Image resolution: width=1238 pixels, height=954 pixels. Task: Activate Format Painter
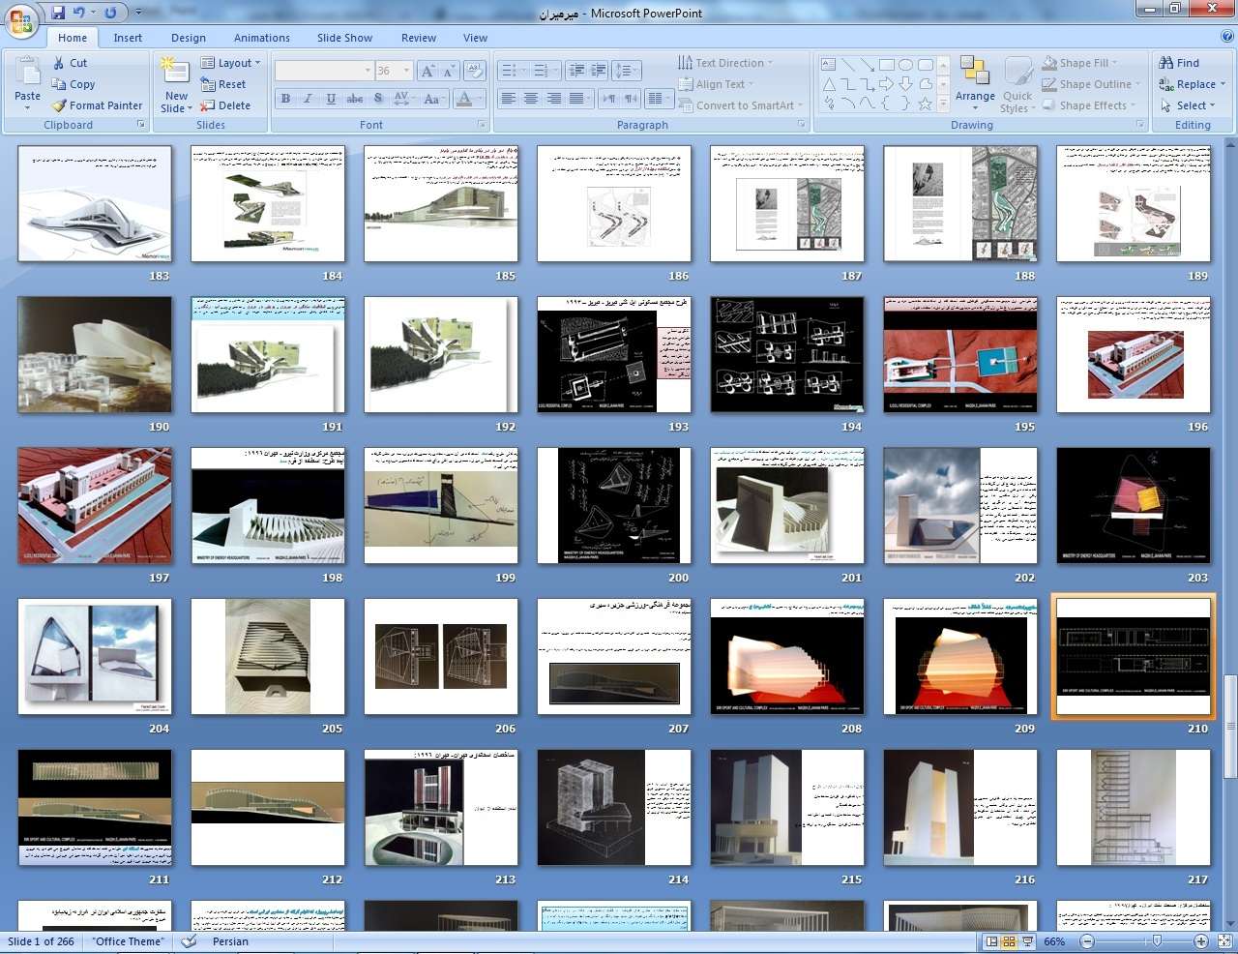98,105
